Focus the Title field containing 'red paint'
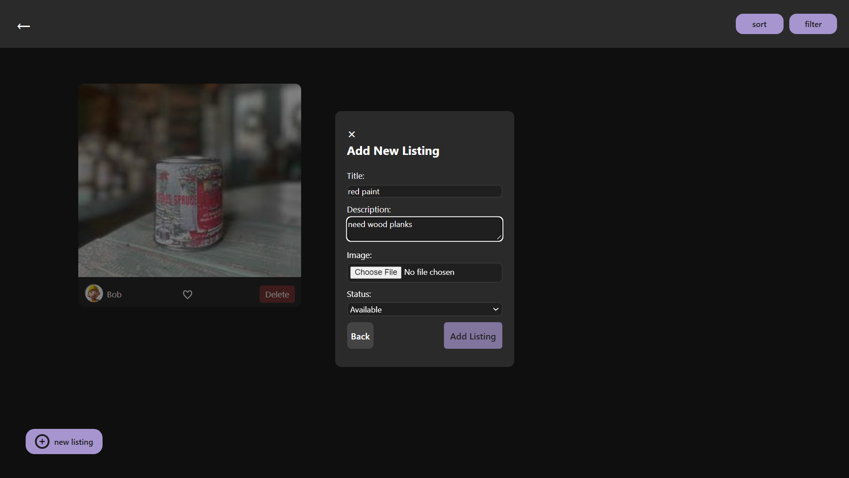This screenshot has width=849, height=478. pos(424,191)
